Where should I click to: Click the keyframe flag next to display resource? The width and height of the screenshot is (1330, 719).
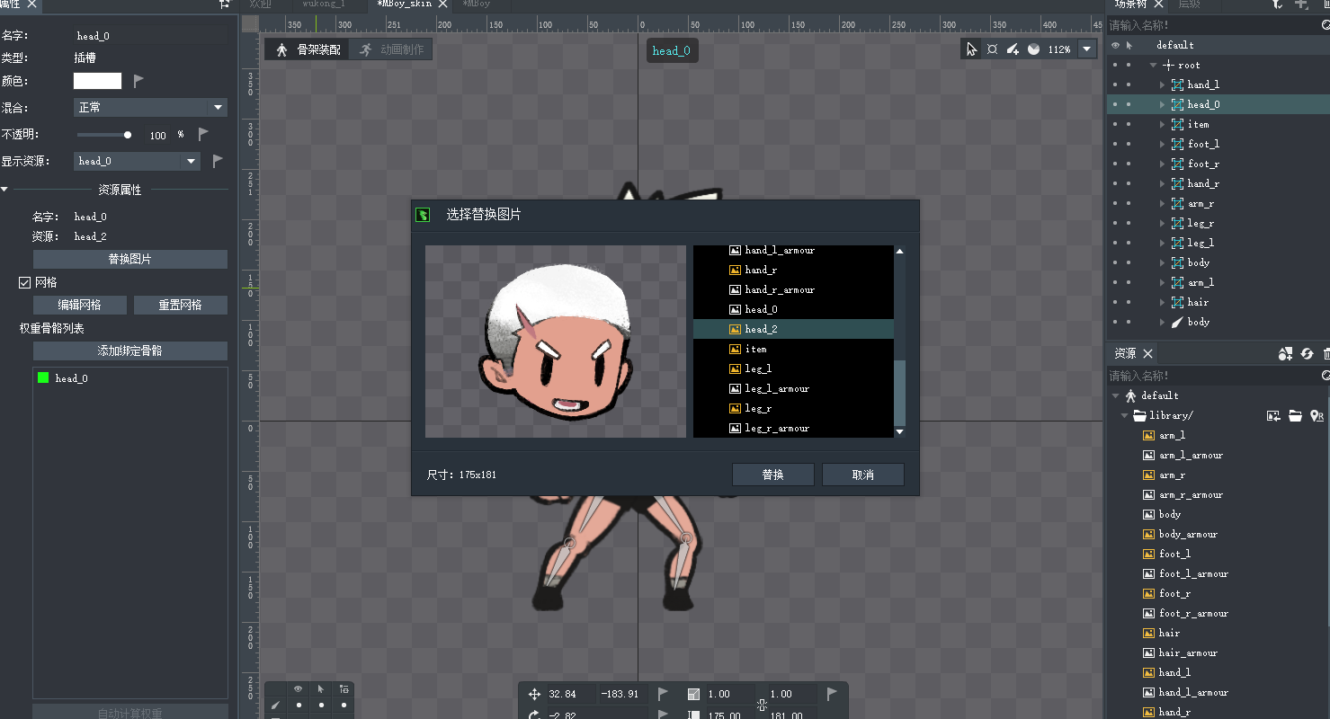(x=218, y=161)
